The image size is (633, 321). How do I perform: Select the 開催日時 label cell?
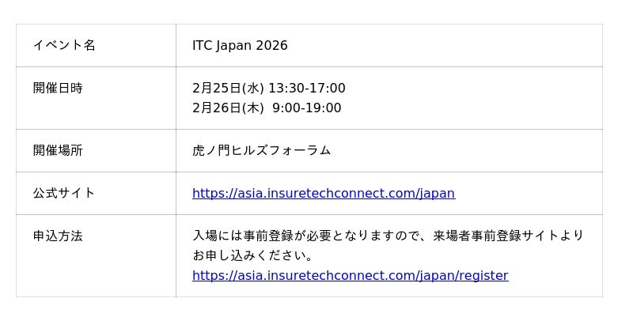[x=58, y=88]
